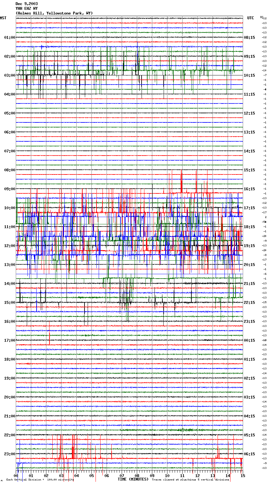Select the '14:00' MST time label
Viewport: 268px width, 484px height.
pos(10,284)
